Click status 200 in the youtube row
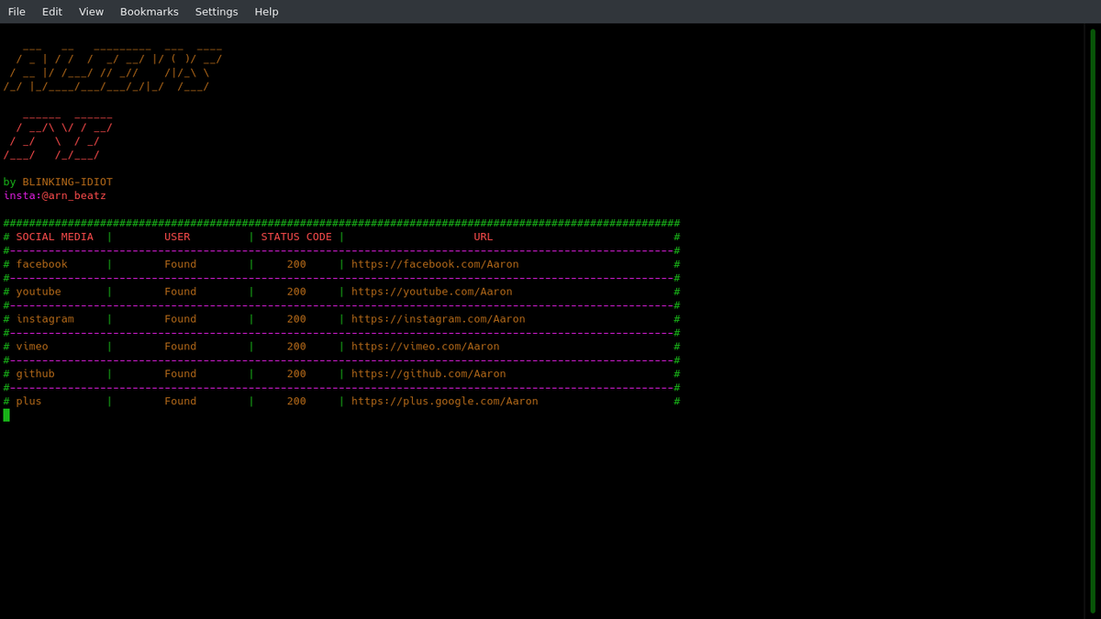 click(296, 292)
